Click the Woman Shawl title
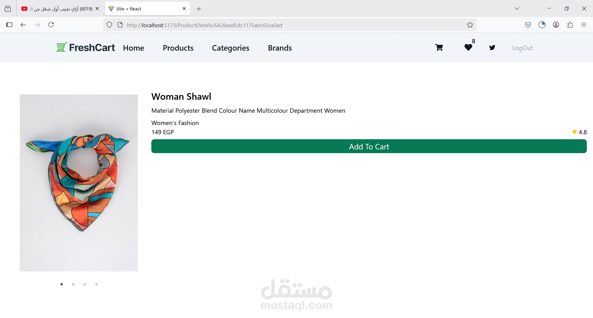 click(x=181, y=97)
